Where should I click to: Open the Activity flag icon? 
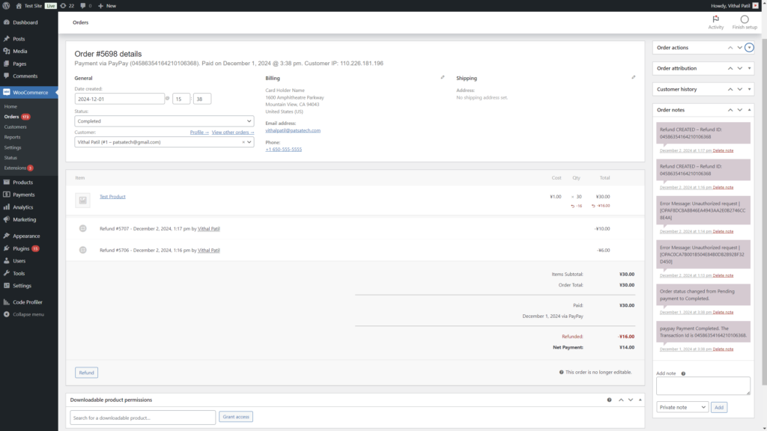[715, 19]
